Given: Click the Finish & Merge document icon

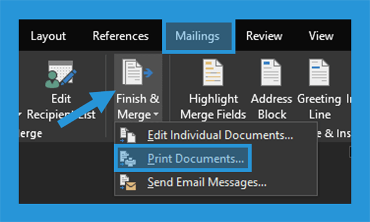Looking at the screenshot, I should point(138,72).
